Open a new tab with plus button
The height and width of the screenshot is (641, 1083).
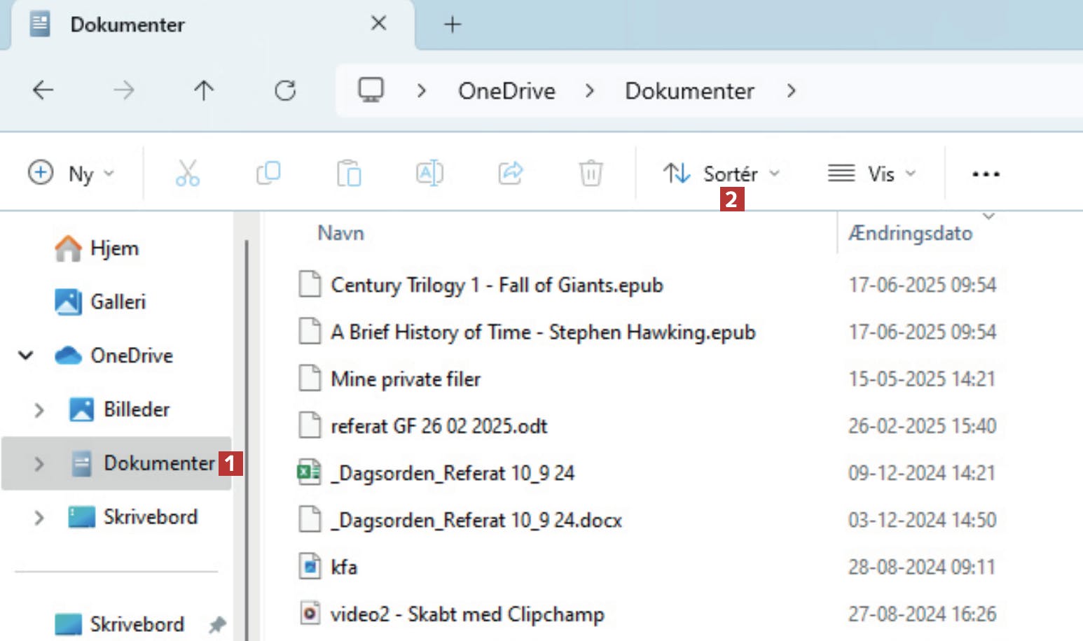pos(453,24)
